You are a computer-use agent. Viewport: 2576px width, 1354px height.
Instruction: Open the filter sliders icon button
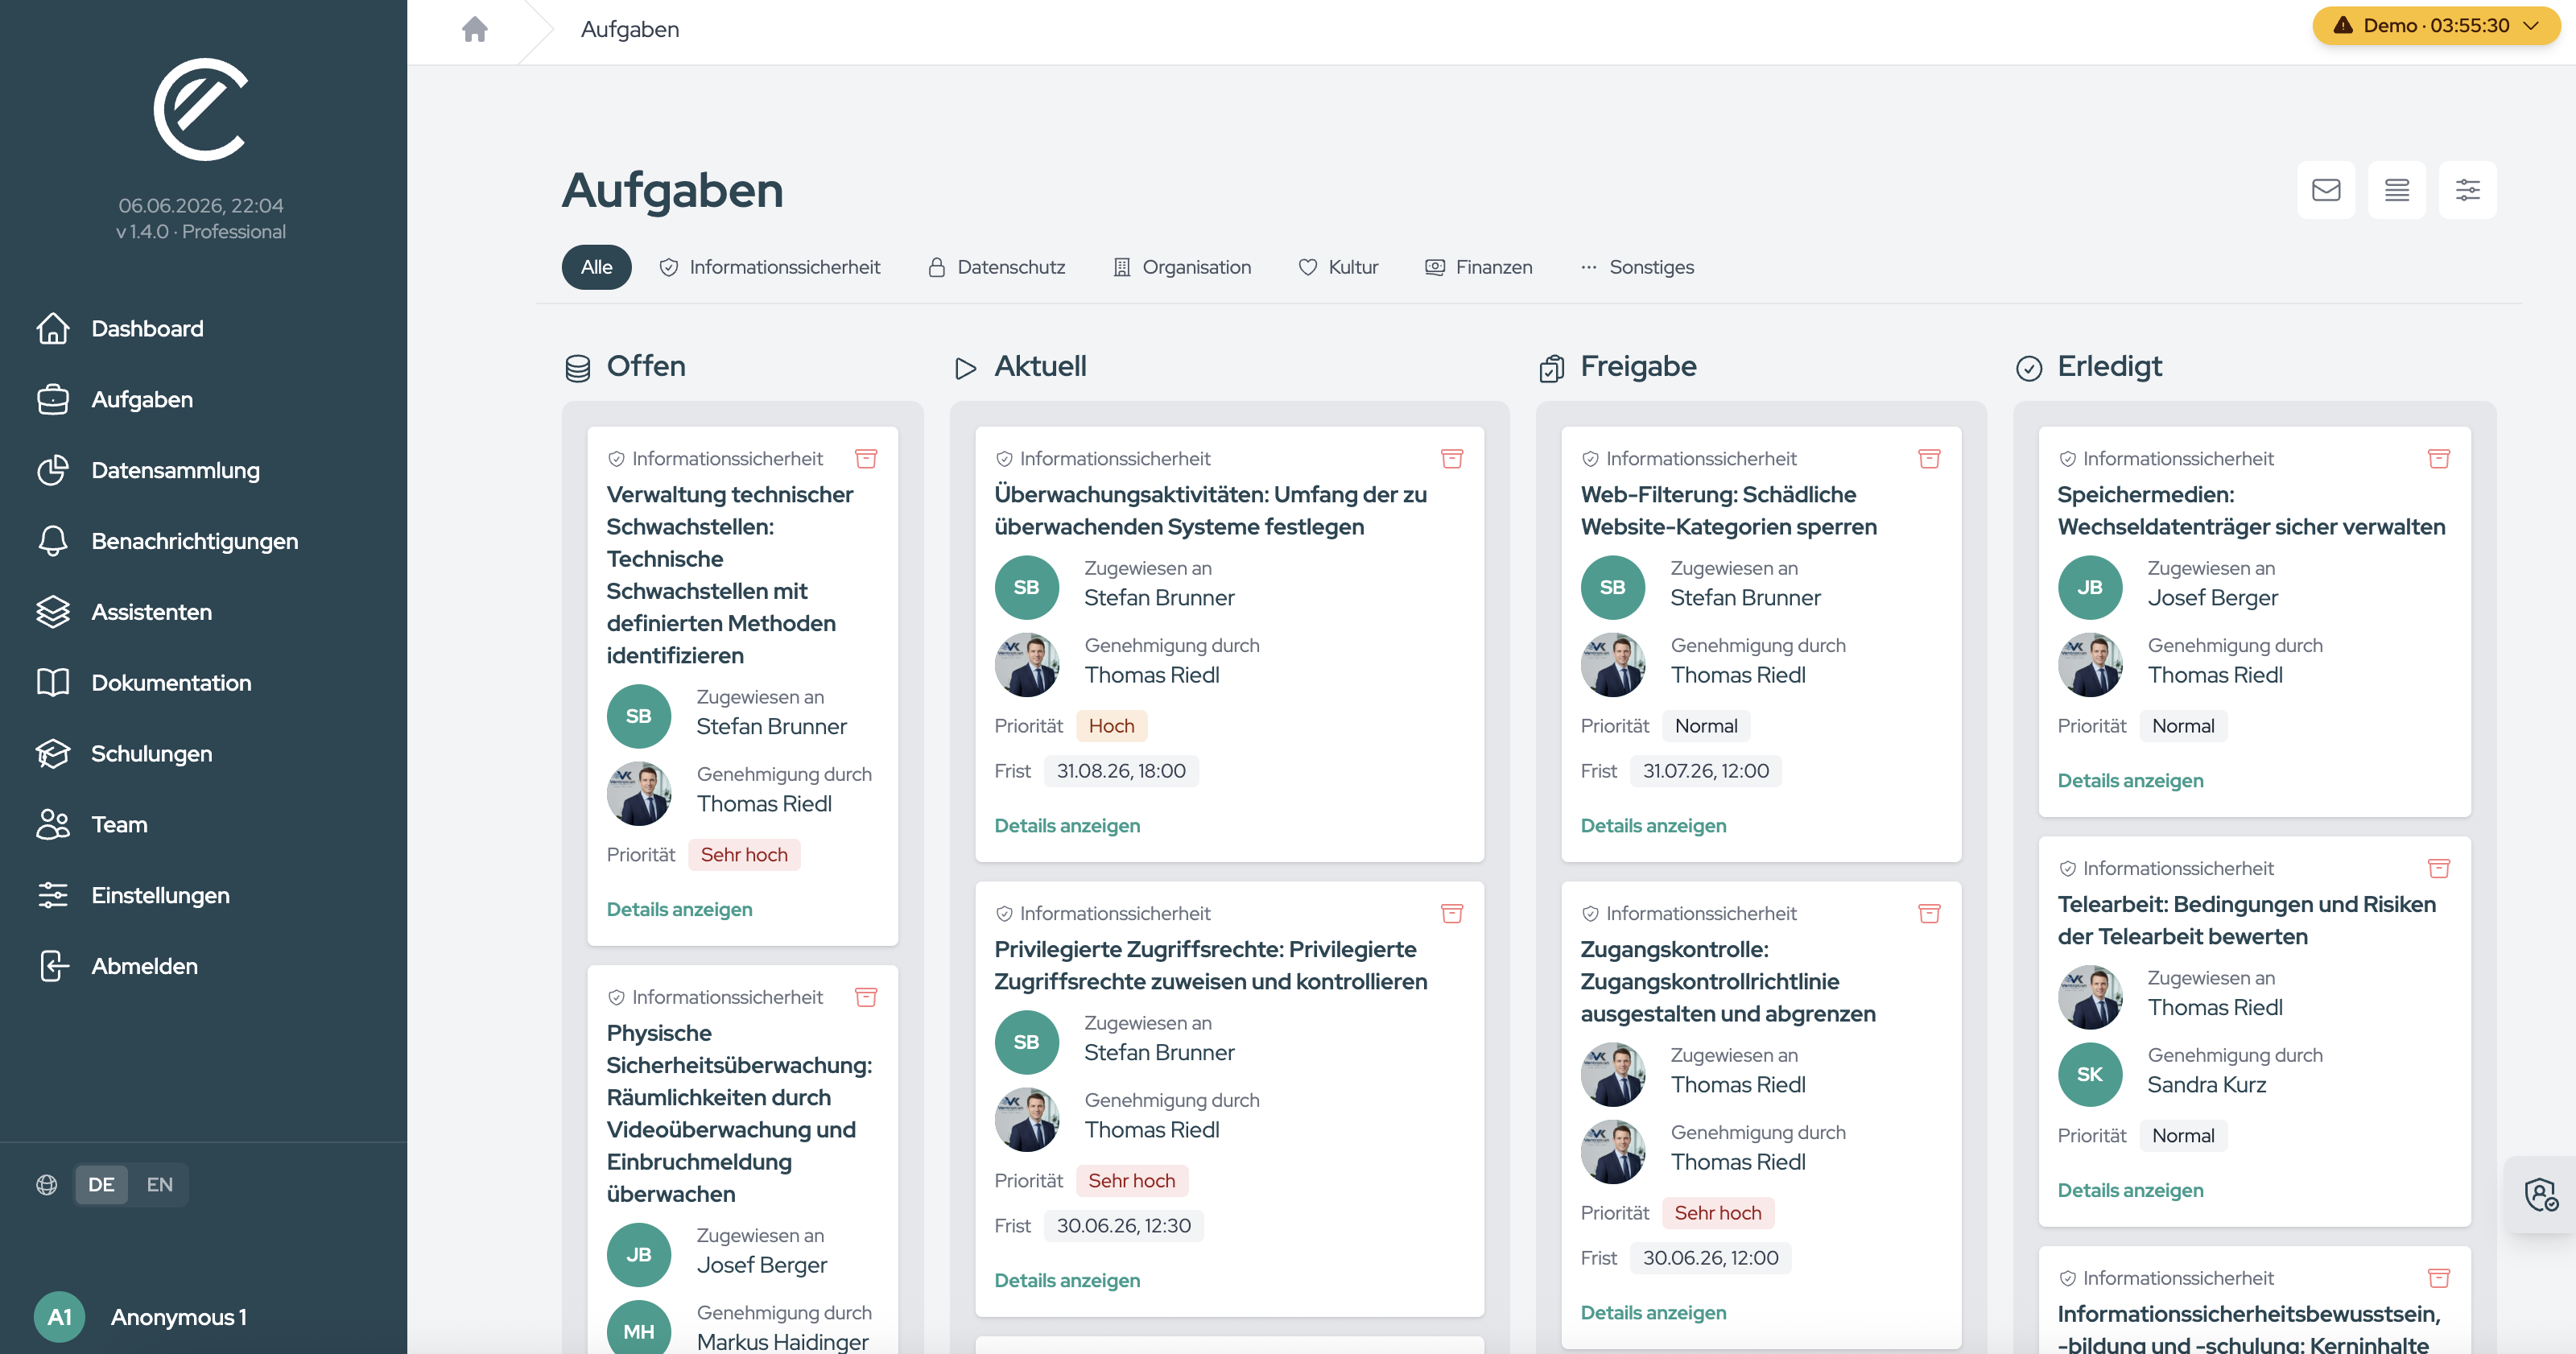coord(2468,190)
